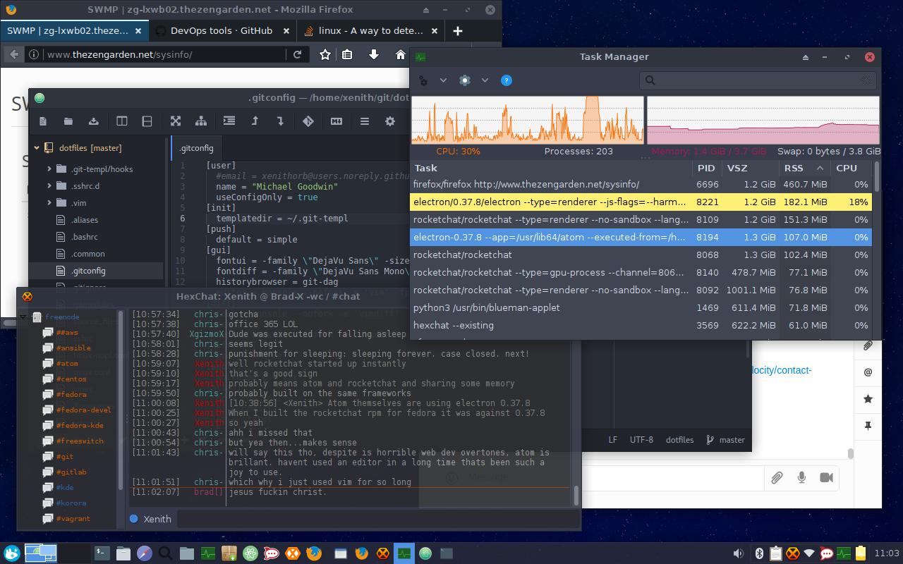
Task: Collapse the dotfiles [master] project root
Action: [36, 148]
